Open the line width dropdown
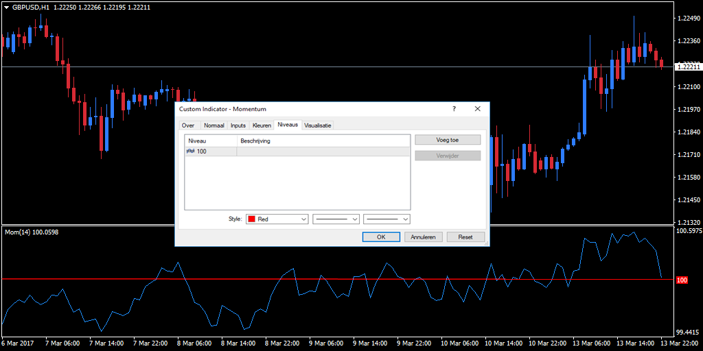This screenshot has height=351, width=703. [x=387, y=219]
